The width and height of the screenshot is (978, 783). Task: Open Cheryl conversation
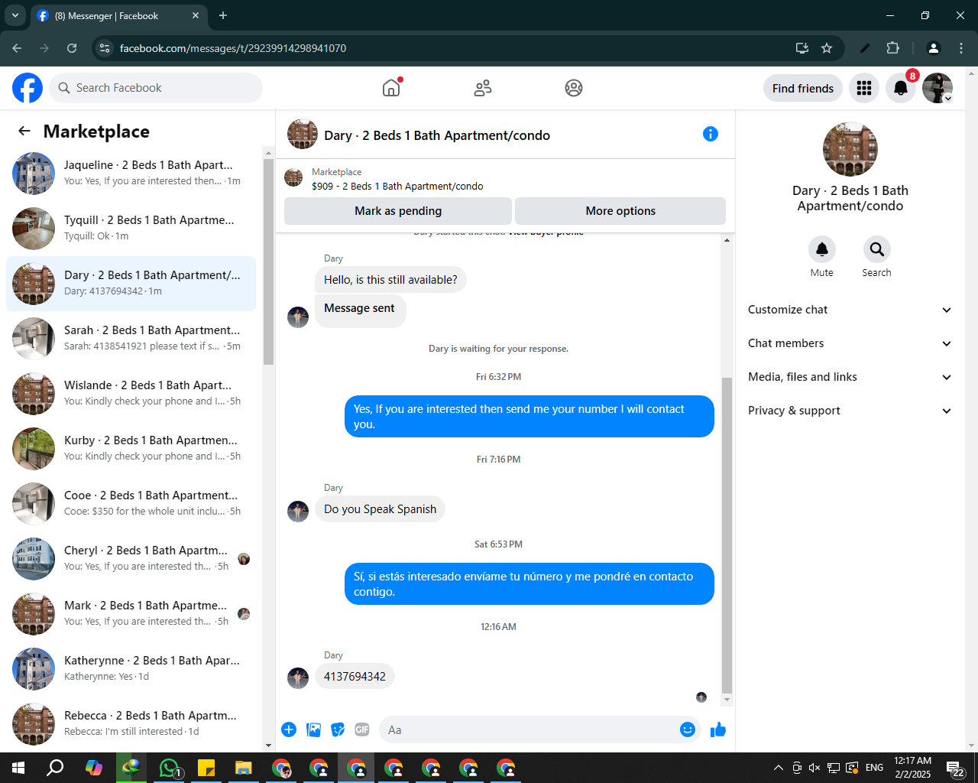pyautogui.click(x=131, y=559)
